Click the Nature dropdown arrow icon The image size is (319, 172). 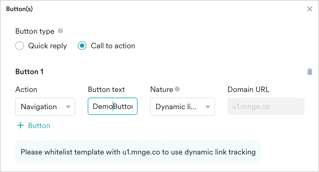(208, 107)
